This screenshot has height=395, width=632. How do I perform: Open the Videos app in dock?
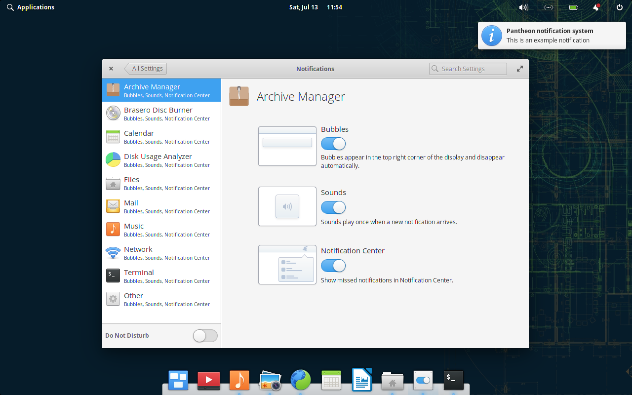(x=209, y=381)
